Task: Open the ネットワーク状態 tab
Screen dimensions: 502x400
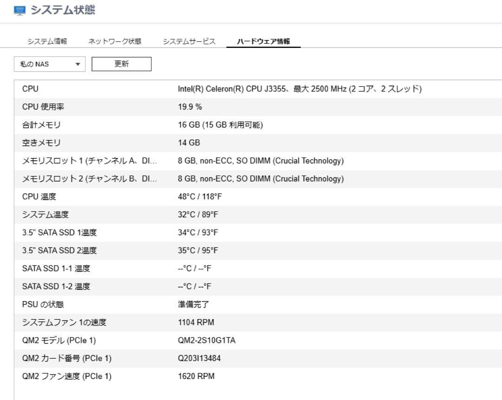Action: [x=113, y=41]
